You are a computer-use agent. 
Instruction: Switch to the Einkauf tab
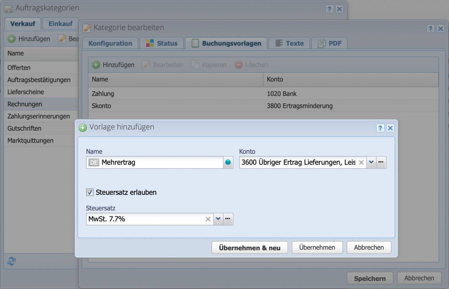pyautogui.click(x=60, y=23)
